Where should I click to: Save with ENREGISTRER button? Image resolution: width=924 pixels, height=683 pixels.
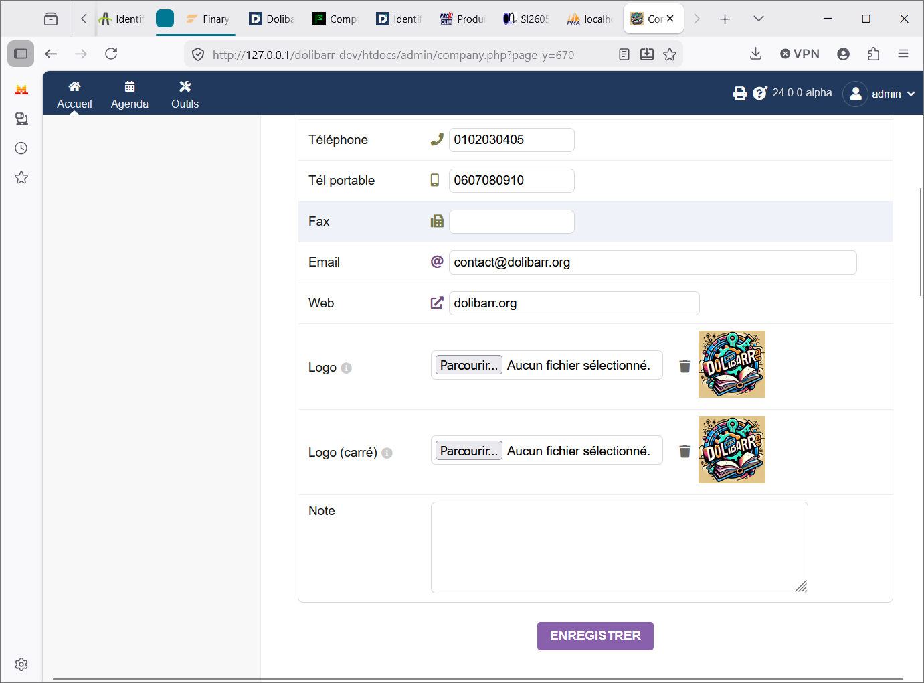click(x=595, y=636)
